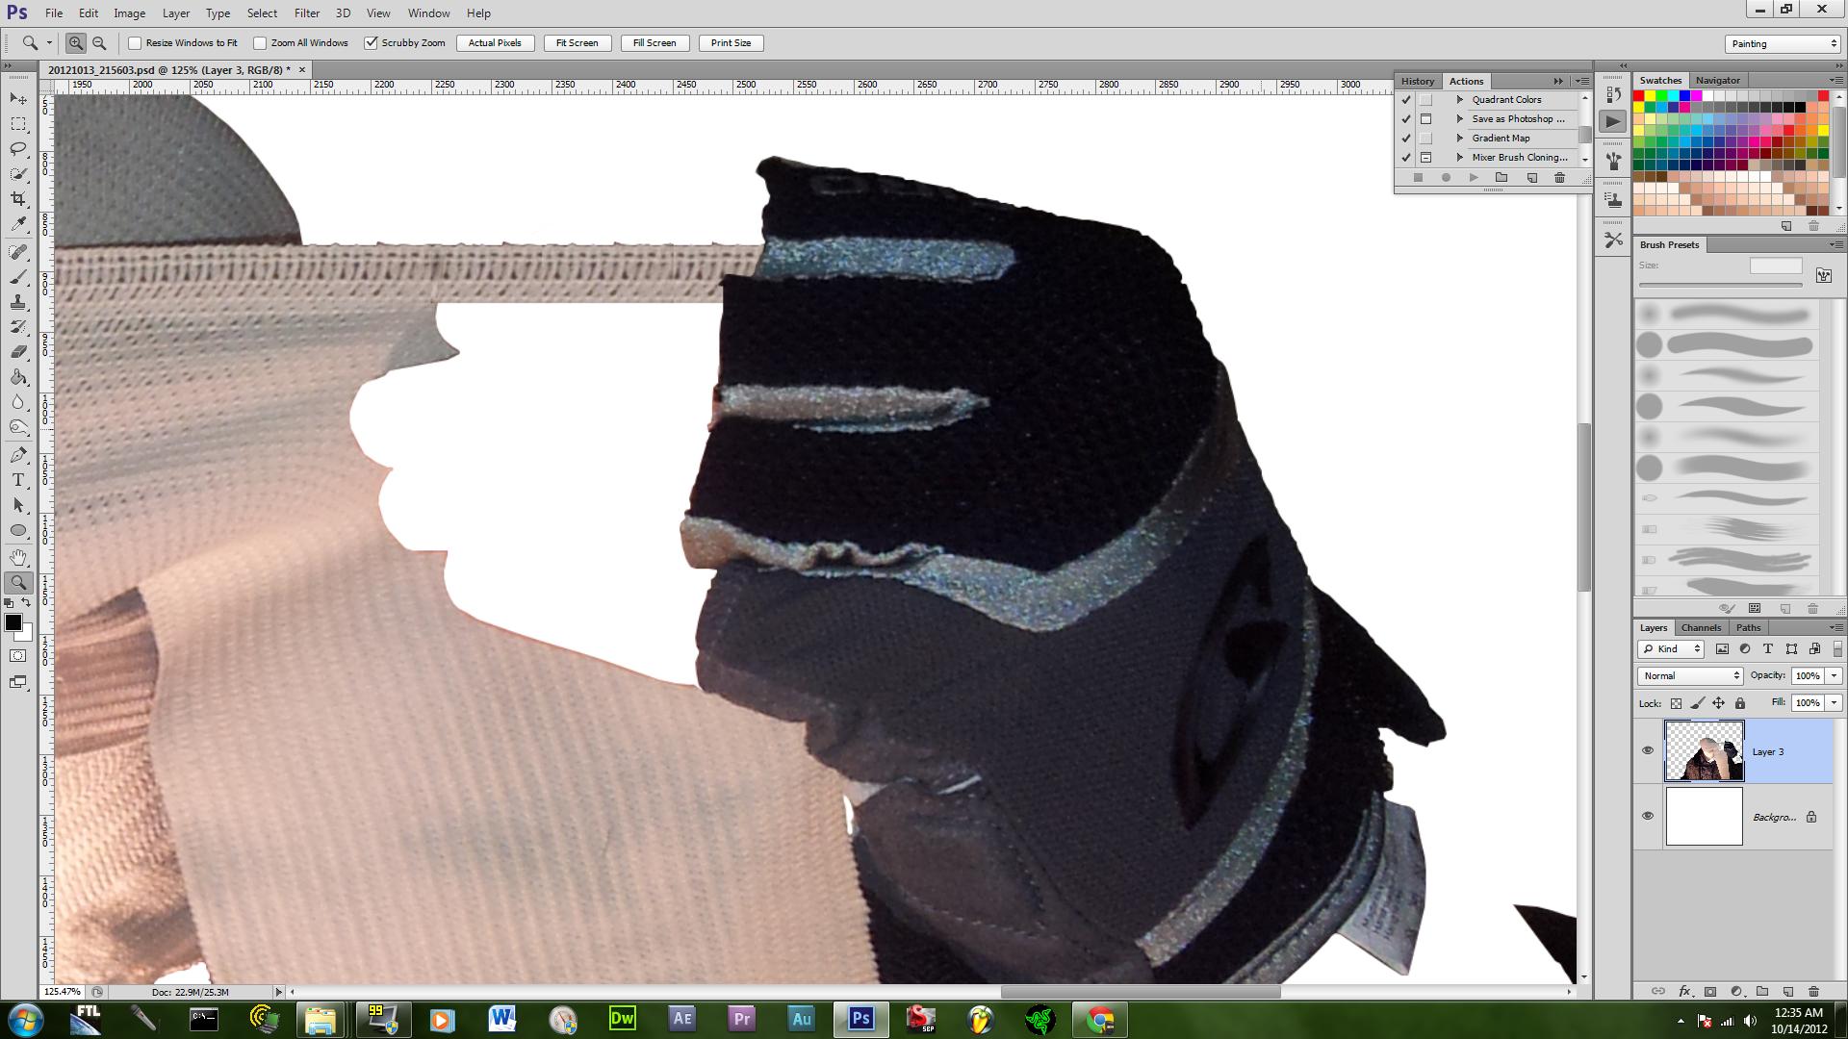Click the zoom out magnifier icon
The width and height of the screenshot is (1848, 1039).
pos(99,43)
